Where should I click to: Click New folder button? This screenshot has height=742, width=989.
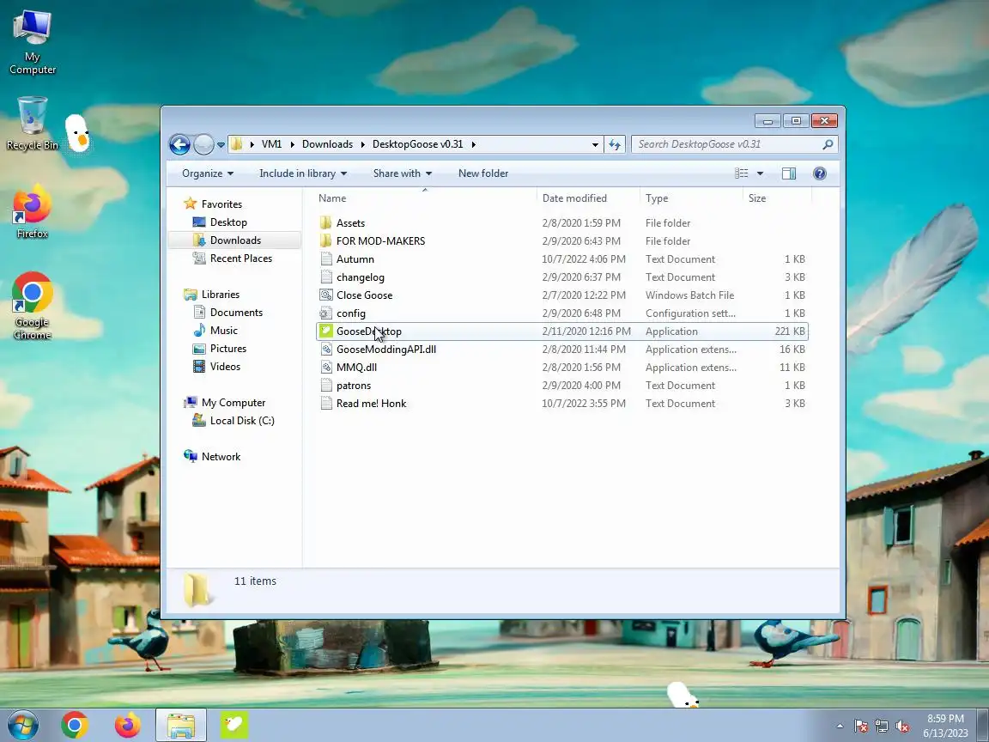coord(483,173)
